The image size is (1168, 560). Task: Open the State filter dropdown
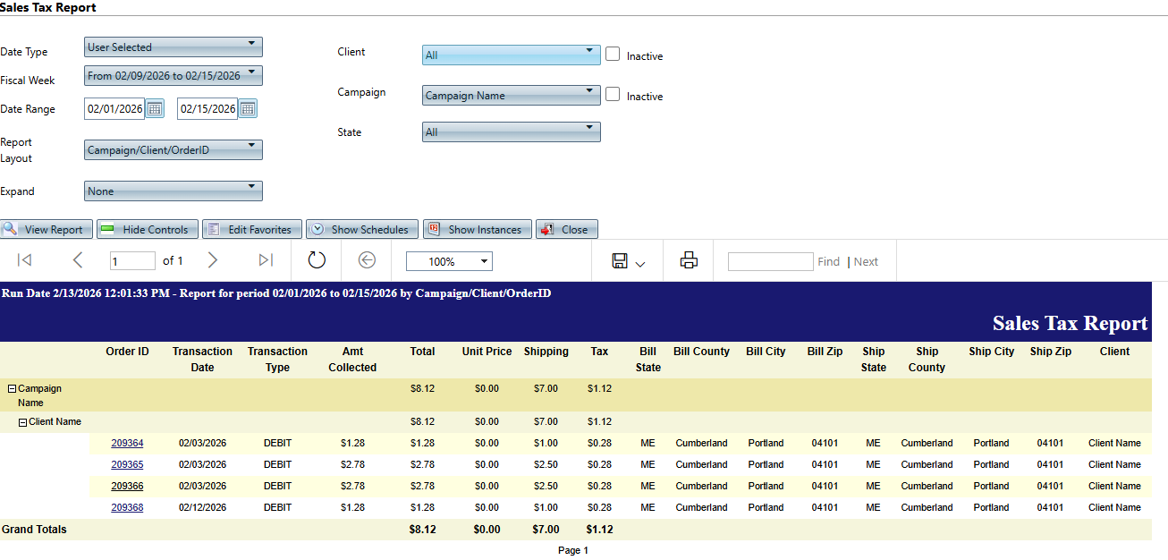coord(511,132)
